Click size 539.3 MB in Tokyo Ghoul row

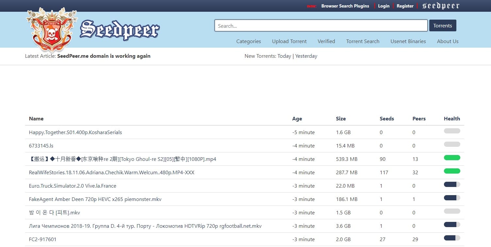tap(347, 159)
